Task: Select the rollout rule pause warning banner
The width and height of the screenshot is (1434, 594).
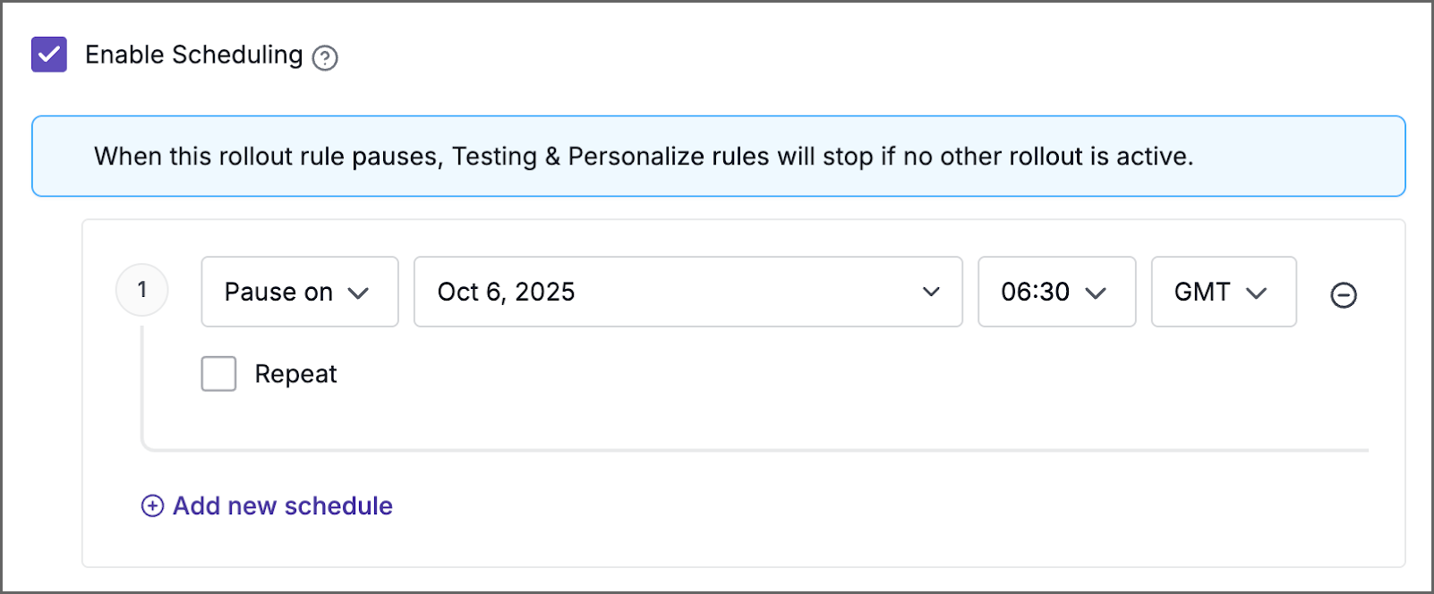Action: coord(717,156)
